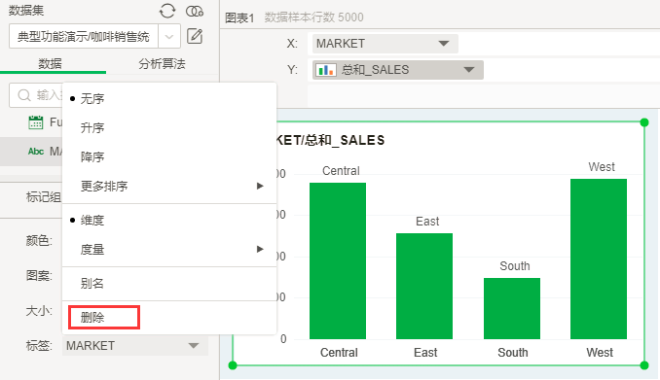Viewport: 660px width, 380px height.
Task: Open the dataset join icon
Action: [195, 12]
